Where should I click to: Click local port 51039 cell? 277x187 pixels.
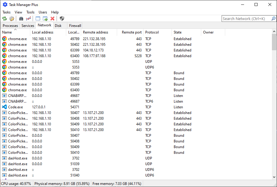(75, 164)
